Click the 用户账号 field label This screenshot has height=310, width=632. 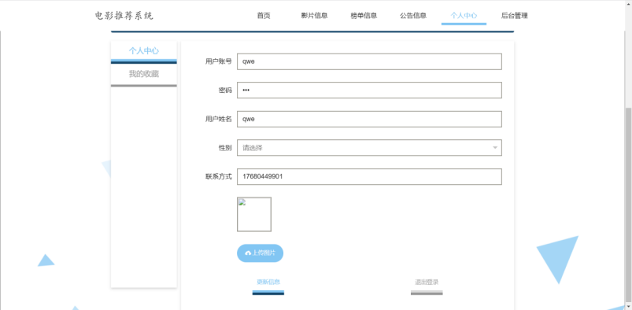point(219,61)
